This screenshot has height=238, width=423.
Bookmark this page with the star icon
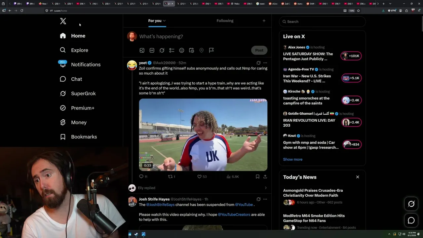click(x=359, y=11)
